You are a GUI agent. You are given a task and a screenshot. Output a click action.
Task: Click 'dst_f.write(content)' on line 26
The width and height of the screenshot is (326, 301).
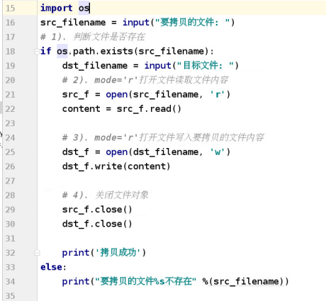(x=116, y=166)
